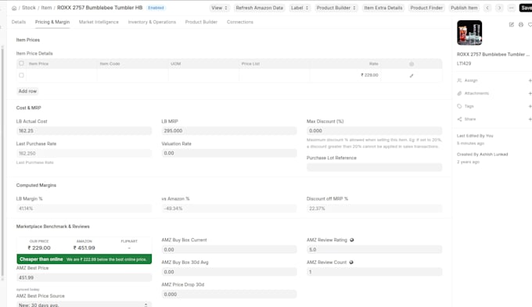The height and width of the screenshot is (307, 532).
Task: Open the Stock breadcrumb link
Action: pyautogui.click(x=28, y=8)
